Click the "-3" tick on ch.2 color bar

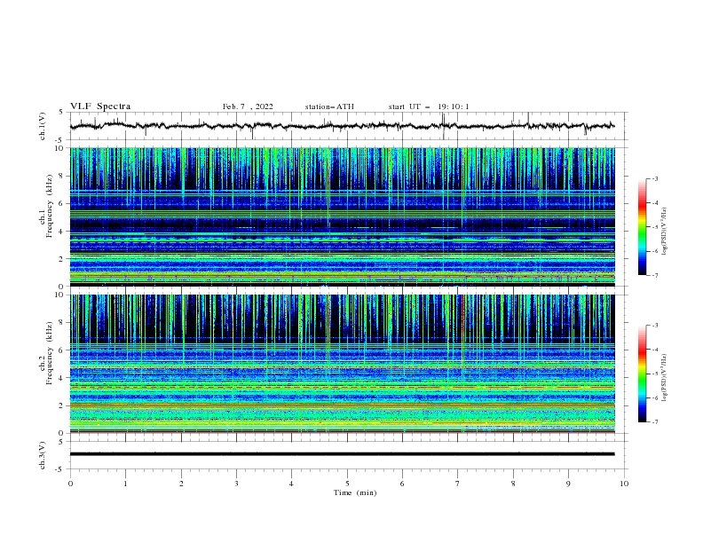pyautogui.click(x=655, y=326)
